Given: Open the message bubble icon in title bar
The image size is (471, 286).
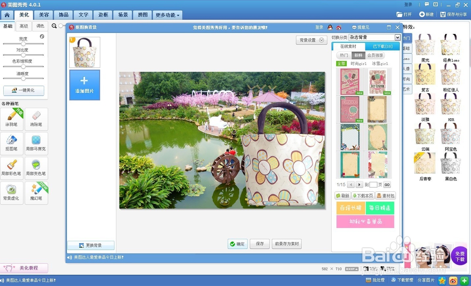Looking at the screenshot, I should [x=427, y=5].
